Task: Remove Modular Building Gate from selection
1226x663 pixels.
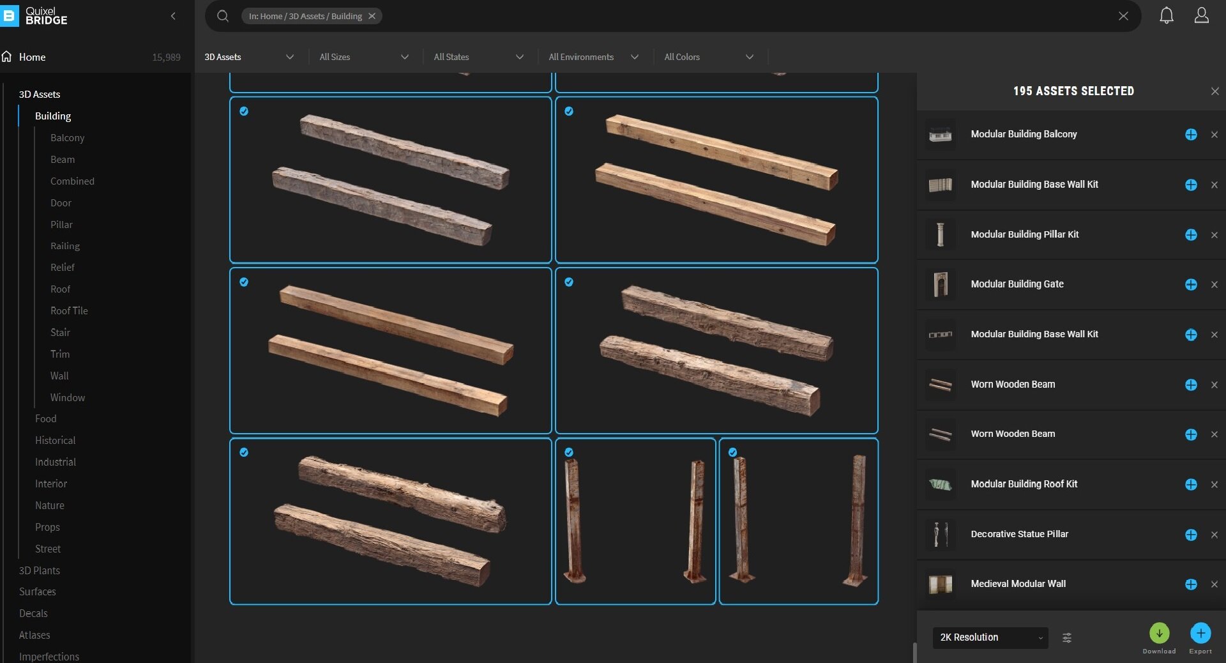Action: 1214,285
